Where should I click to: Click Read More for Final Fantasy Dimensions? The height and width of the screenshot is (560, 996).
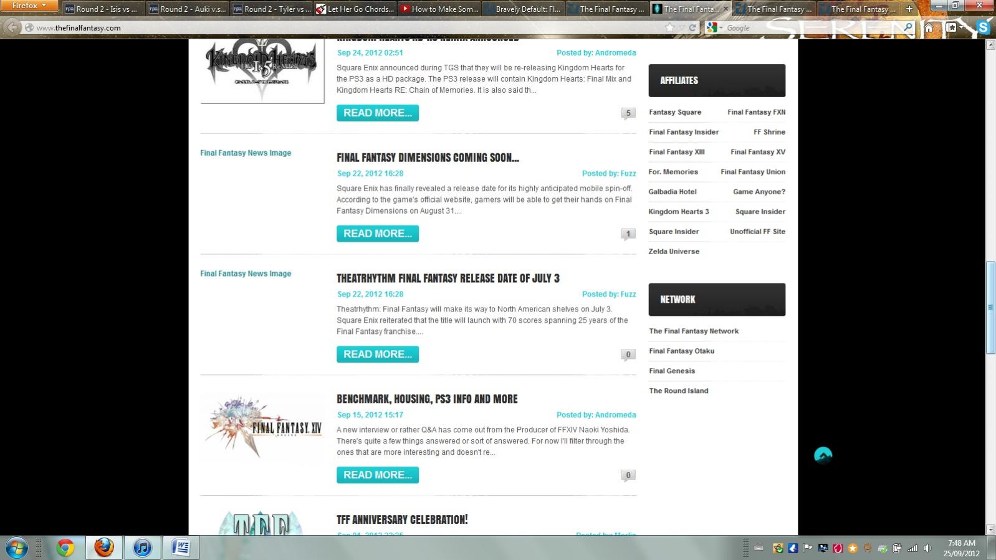pyautogui.click(x=378, y=234)
